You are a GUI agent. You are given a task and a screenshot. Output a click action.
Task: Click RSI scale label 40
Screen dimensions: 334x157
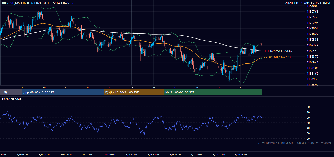pyautogui.click(x=308, y=128)
